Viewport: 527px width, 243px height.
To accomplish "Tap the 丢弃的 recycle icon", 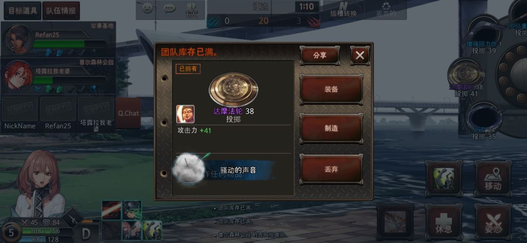I will (x=386, y=10).
